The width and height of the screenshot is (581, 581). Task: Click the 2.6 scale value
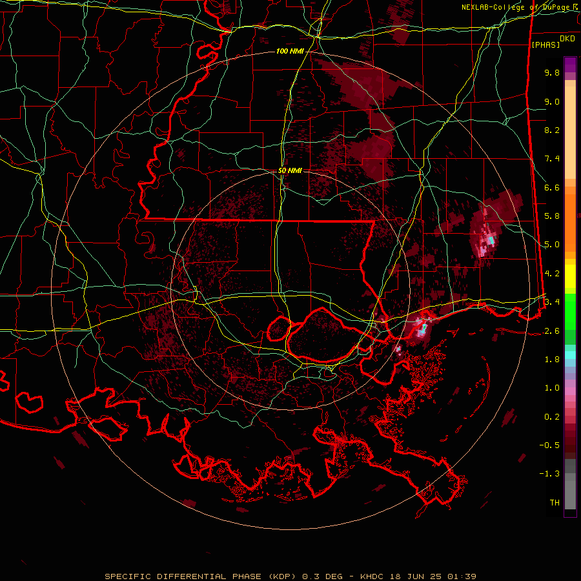point(552,331)
